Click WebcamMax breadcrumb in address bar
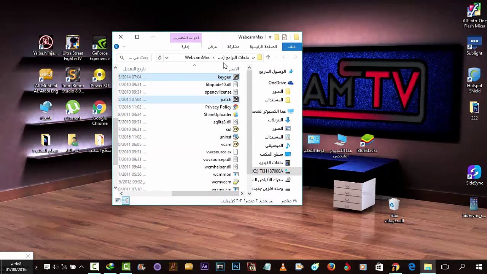Image resolution: width=487 pixels, height=274 pixels. point(197,57)
